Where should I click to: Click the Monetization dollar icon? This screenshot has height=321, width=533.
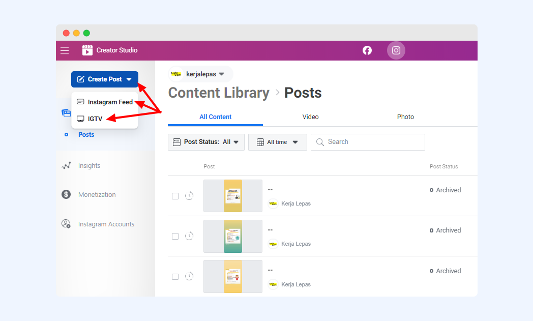pos(66,194)
